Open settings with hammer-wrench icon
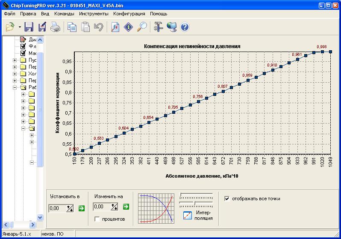This screenshot has height=239, width=341. tap(159, 27)
